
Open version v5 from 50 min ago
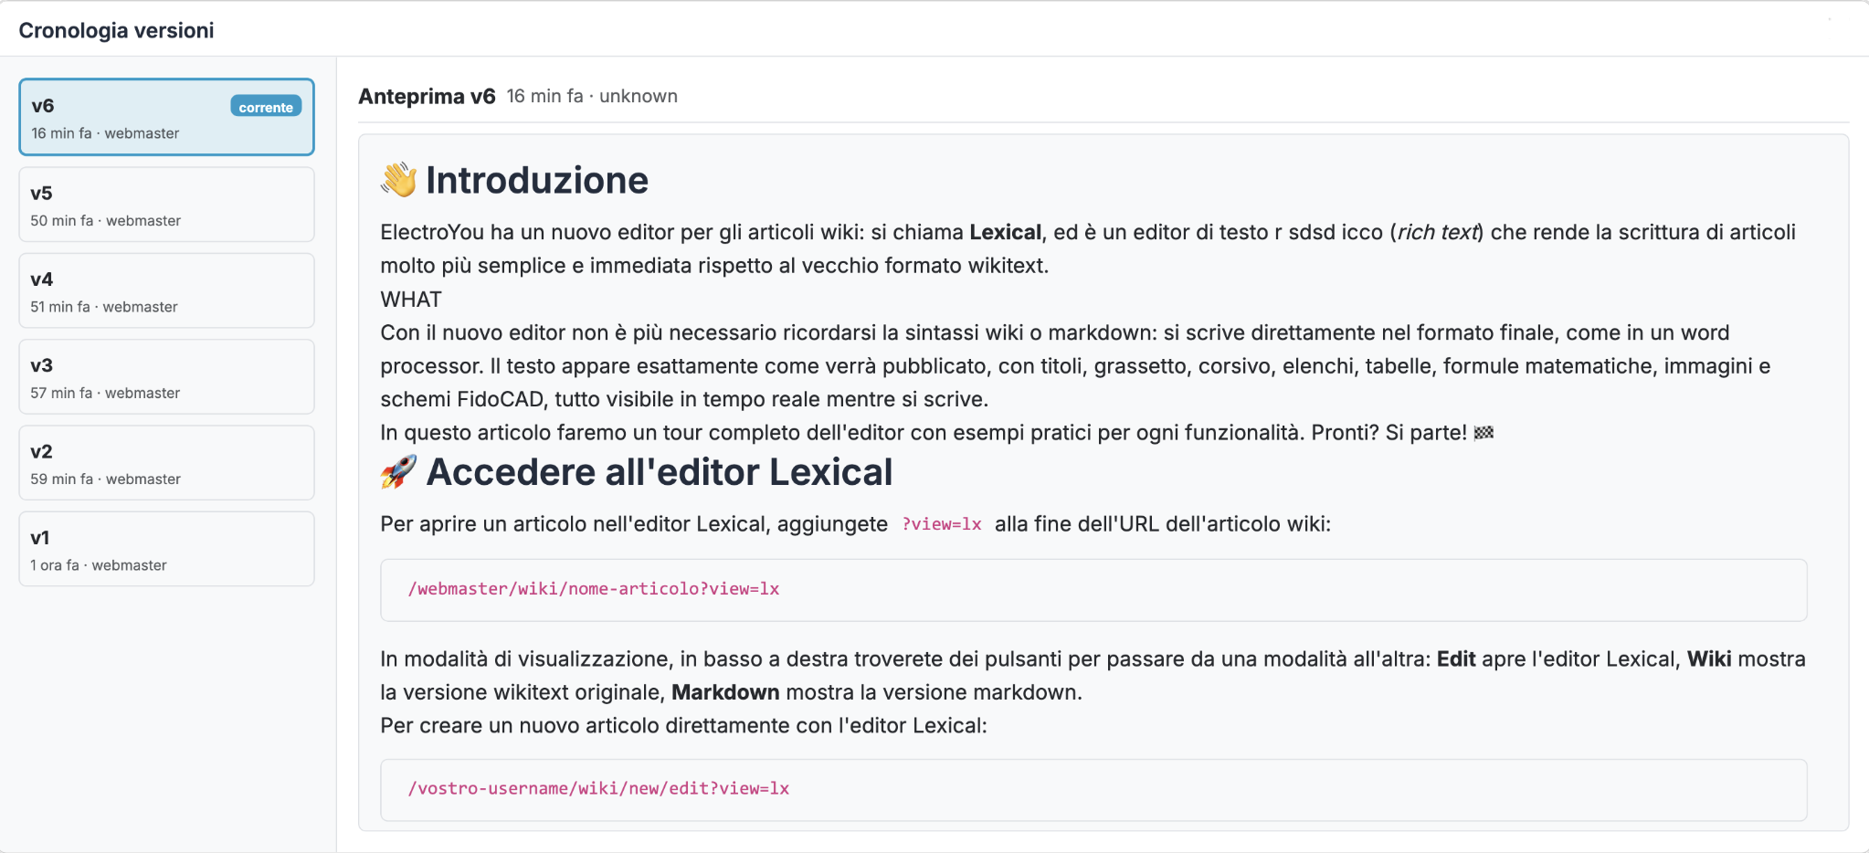coord(166,205)
